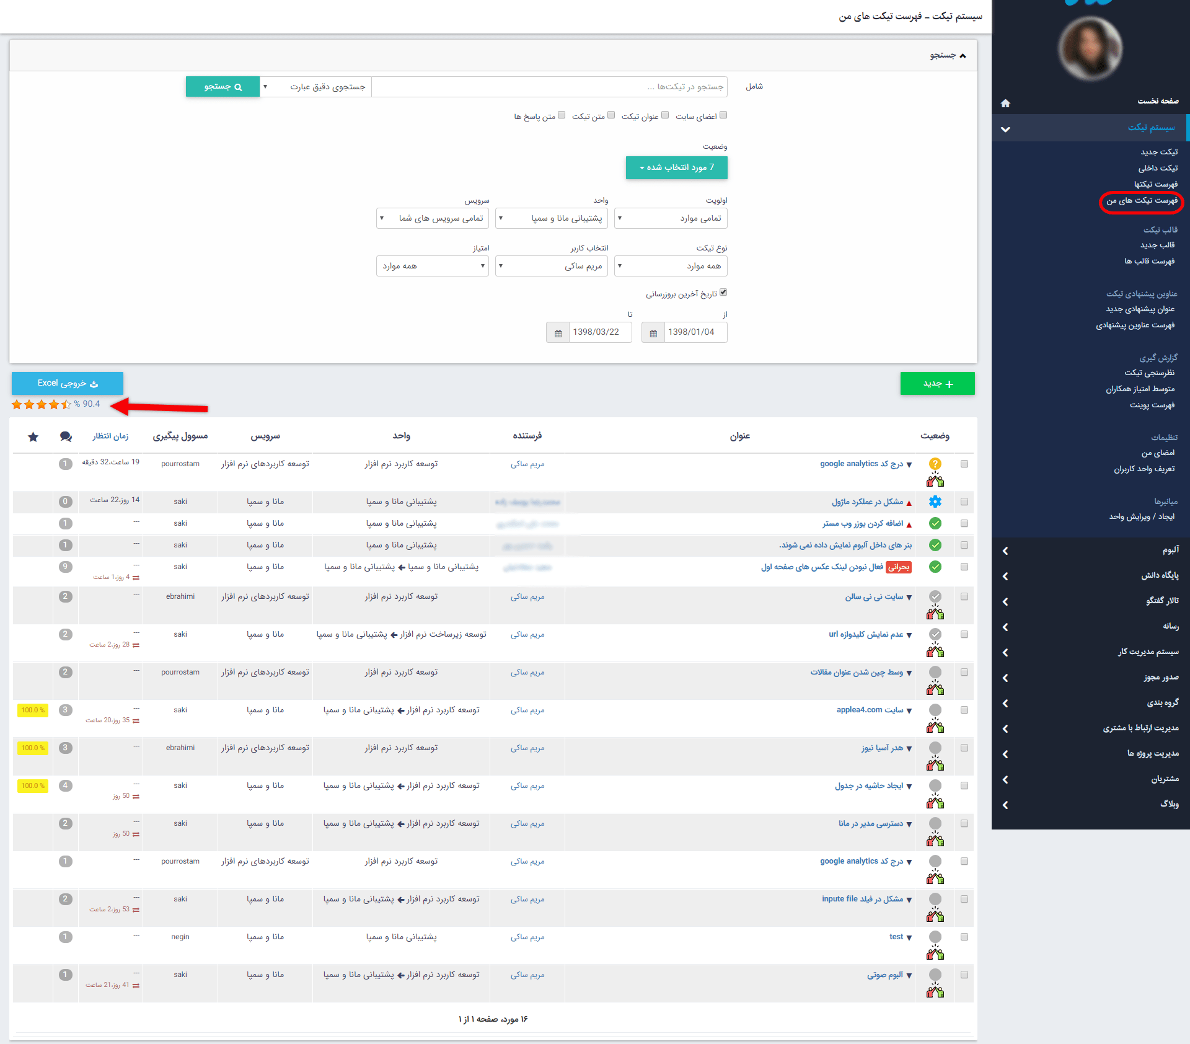Click the five-star rating indicator
The image size is (1190, 1044).
coord(42,404)
